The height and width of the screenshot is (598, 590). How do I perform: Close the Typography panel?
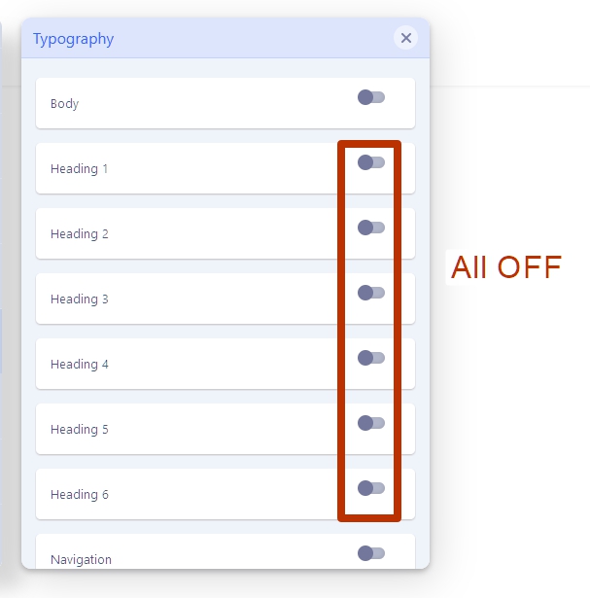(406, 38)
